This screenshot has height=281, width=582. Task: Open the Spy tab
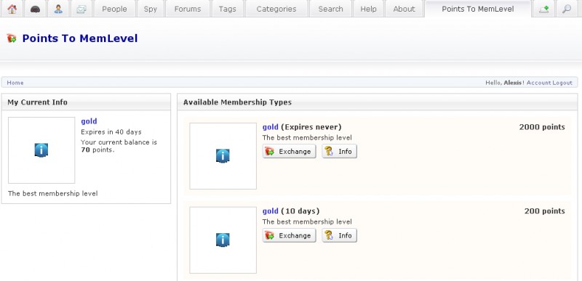tap(151, 9)
